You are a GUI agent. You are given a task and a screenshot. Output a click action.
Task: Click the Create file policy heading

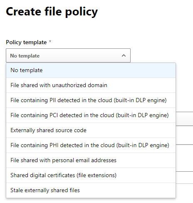[x=52, y=12]
